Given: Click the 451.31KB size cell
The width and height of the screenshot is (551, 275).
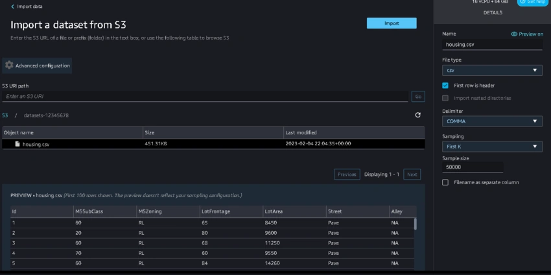Looking at the screenshot, I should click(156, 143).
